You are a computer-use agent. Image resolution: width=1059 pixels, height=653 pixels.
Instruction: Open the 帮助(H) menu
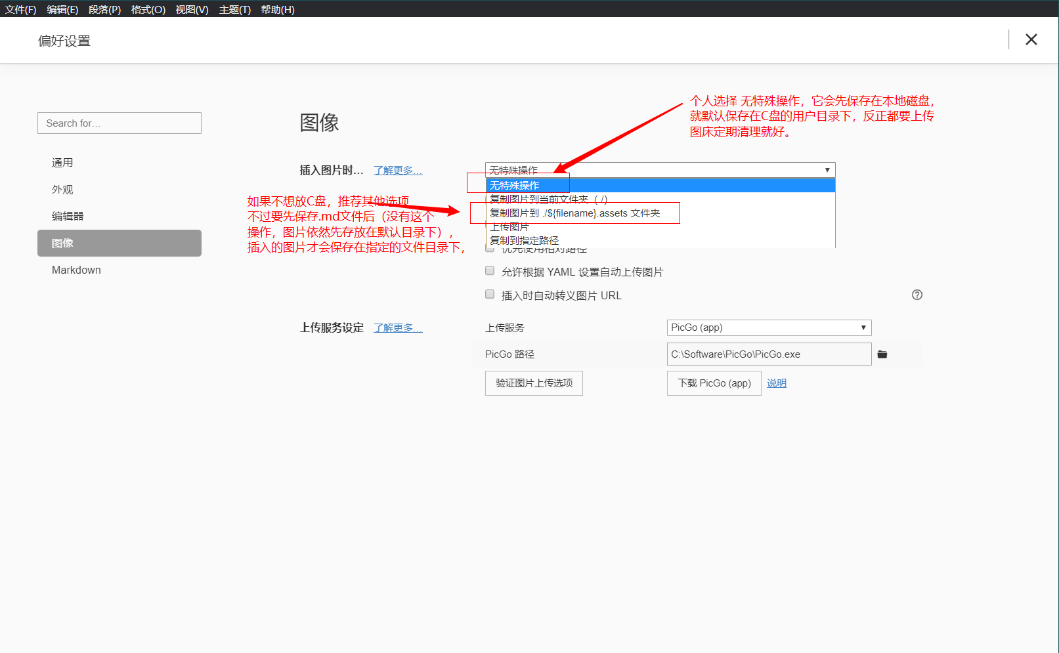pos(278,10)
